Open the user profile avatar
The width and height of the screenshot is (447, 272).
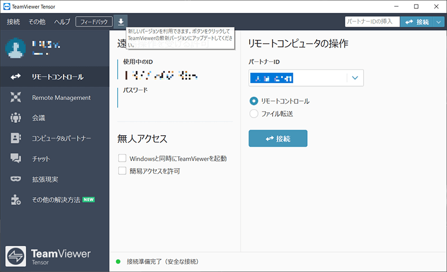[x=16, y=48]
